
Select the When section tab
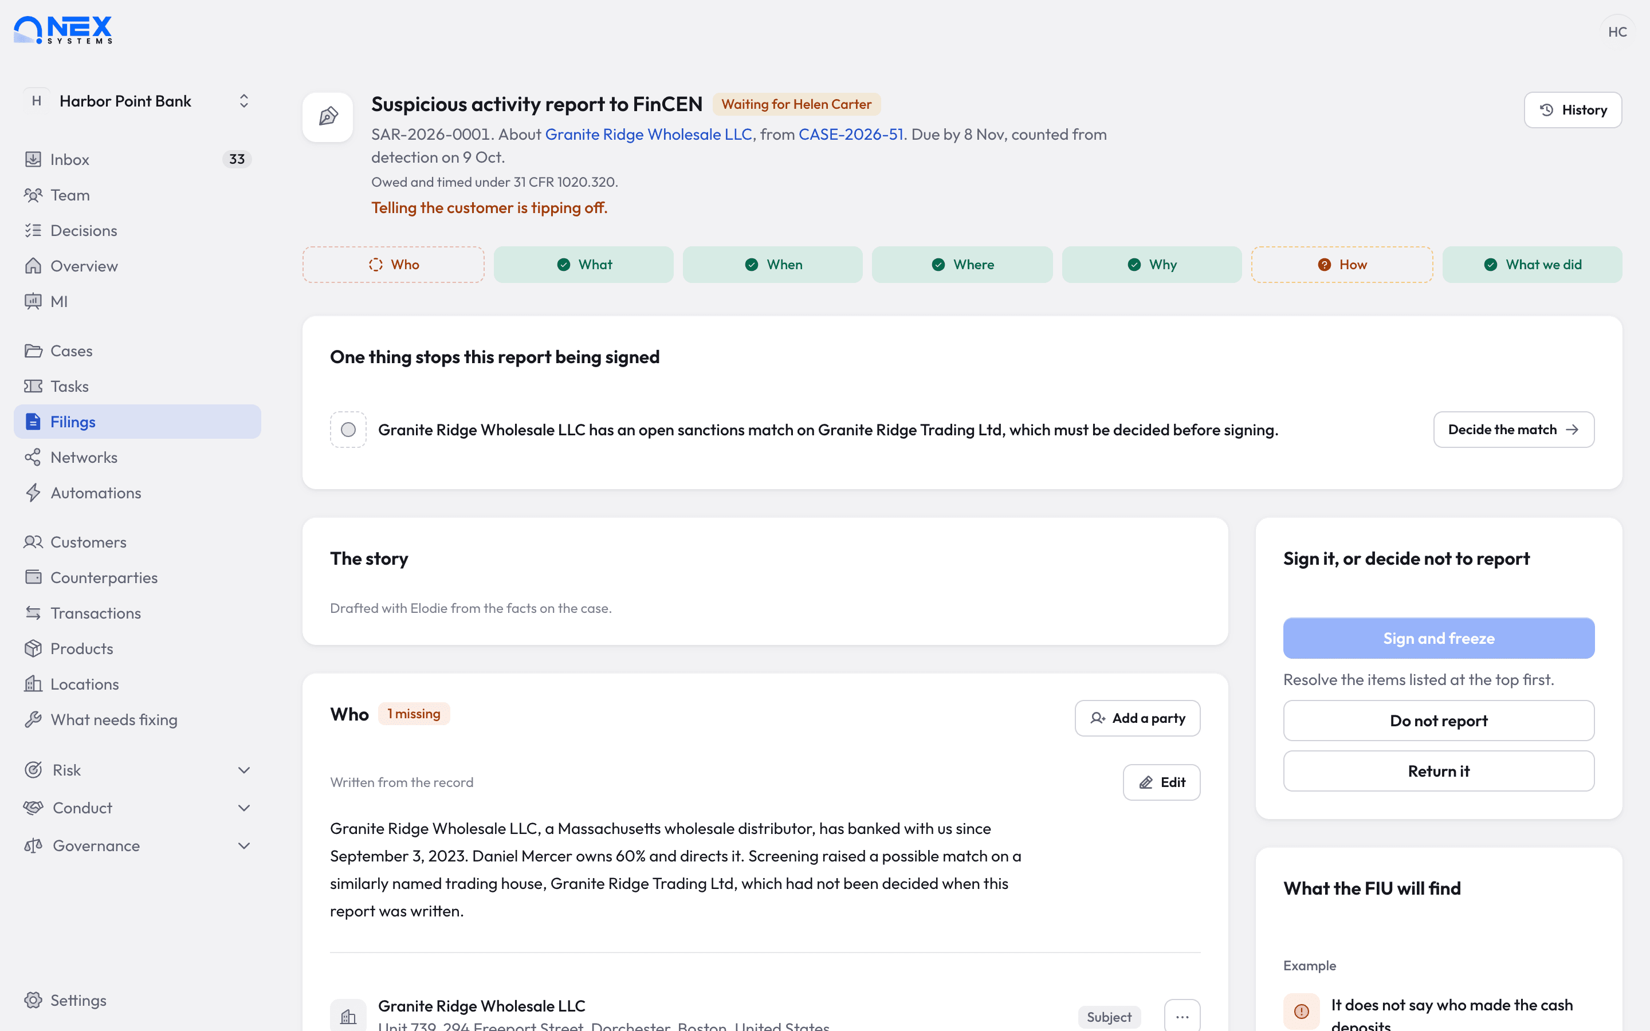coord(772,265)
